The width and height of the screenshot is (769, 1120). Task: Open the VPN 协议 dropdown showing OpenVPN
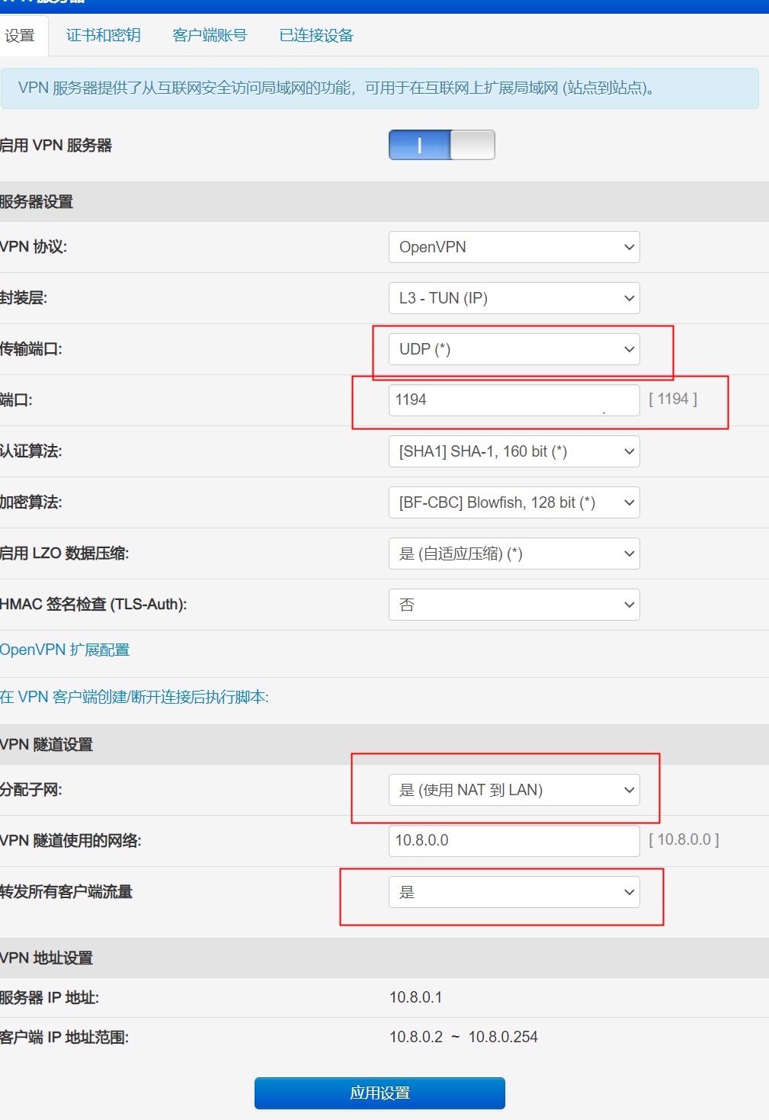[514, 247]
